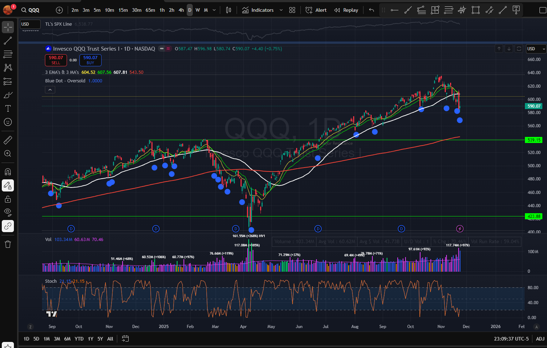Open the forecasting and measurement tools
Viewport: 547px width, 348px height.
8,81
